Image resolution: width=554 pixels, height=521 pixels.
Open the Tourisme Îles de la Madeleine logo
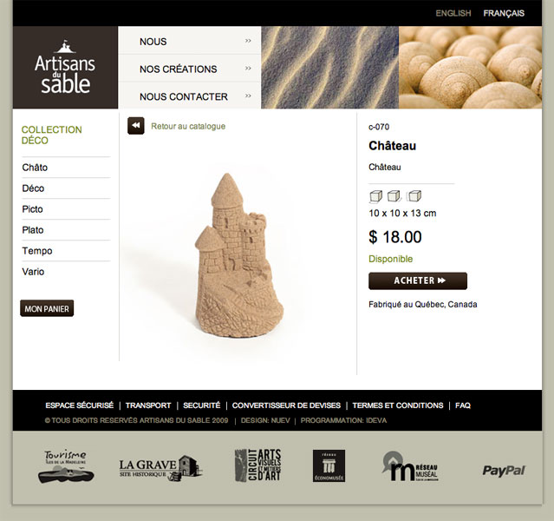pos(66,466)
